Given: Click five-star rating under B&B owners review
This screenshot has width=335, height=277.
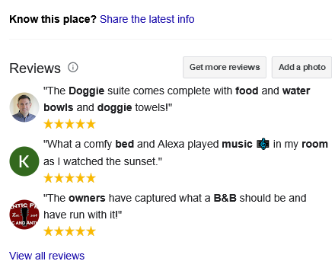Looking at the screenshot, I should point(69,231).
